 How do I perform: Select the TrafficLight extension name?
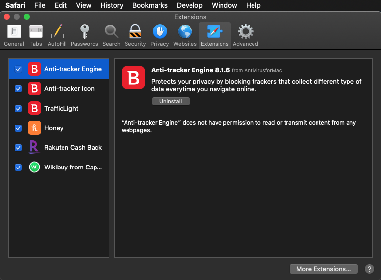pyautogui.click(x=61, y=109)
